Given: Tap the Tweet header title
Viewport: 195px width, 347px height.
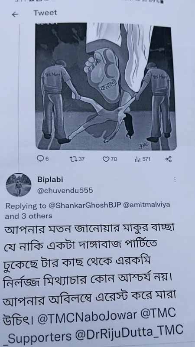Looking at the screenshot, I should [45, 13].
